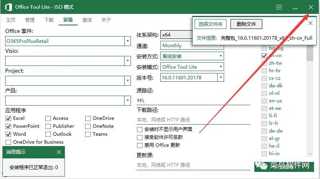Check the el-gr language checkbox
This screenshot has width=320, height=179.
(264, 138)
